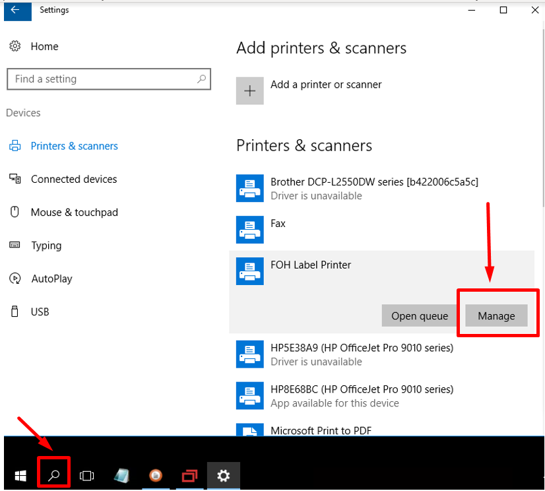545x491 pixels.
Task: Switch to the Typing settings page
Action: coord(46,245)
